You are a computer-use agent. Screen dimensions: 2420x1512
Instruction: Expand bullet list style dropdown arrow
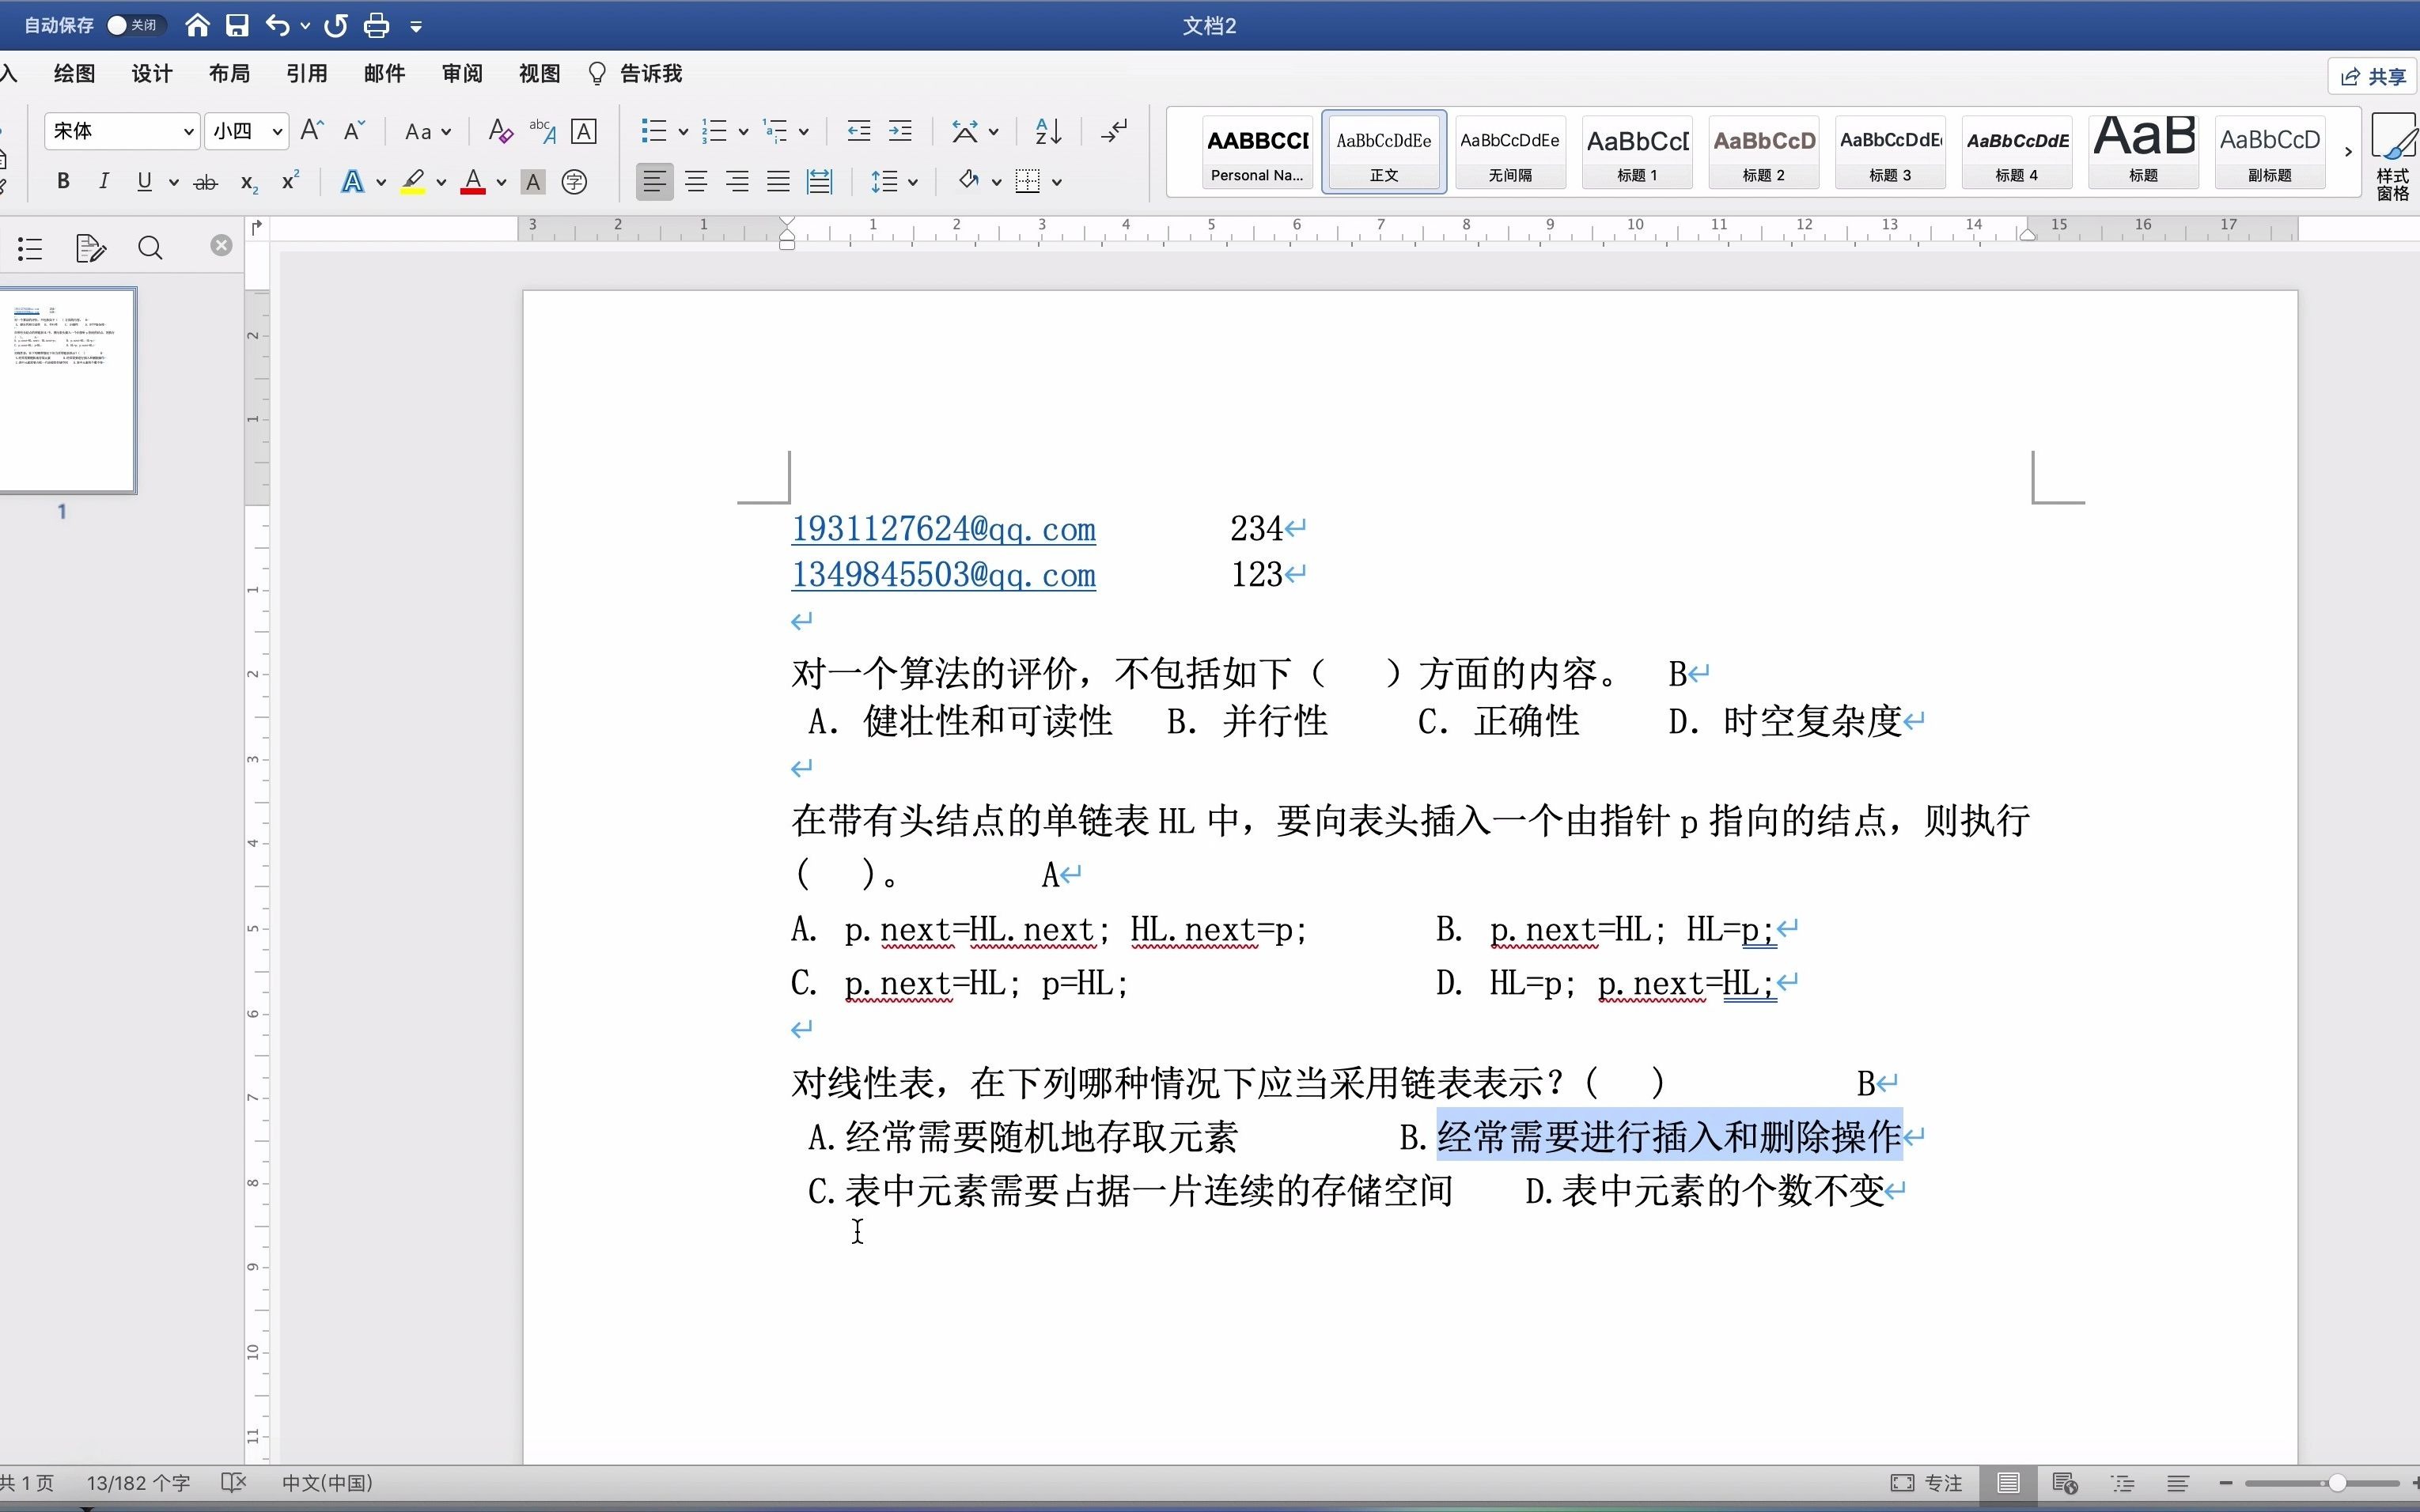pyautogui.click(x=684, y=131)
